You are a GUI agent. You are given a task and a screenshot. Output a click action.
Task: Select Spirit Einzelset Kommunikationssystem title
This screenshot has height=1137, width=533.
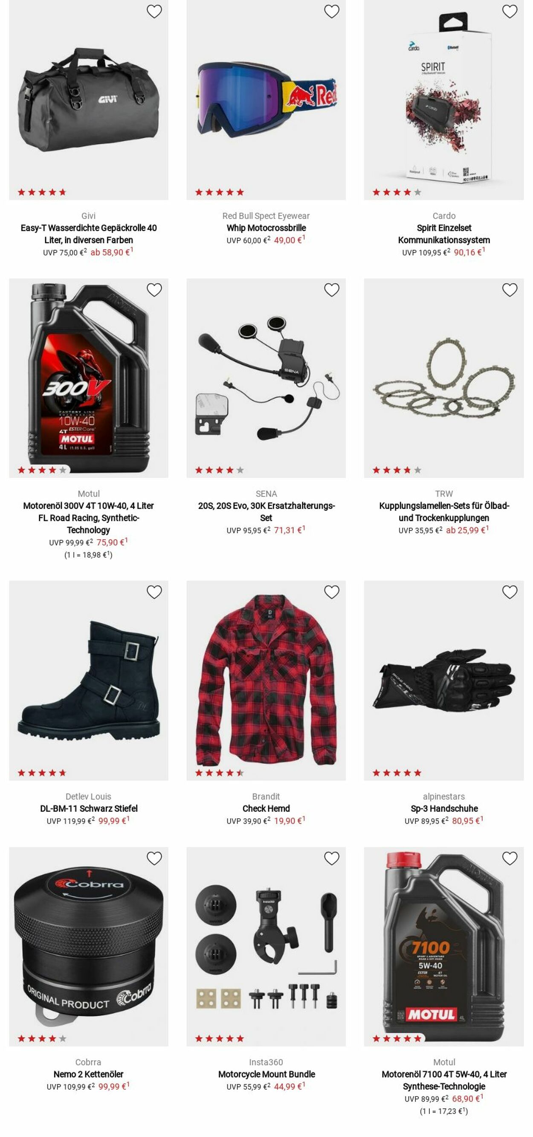(444, 234)
